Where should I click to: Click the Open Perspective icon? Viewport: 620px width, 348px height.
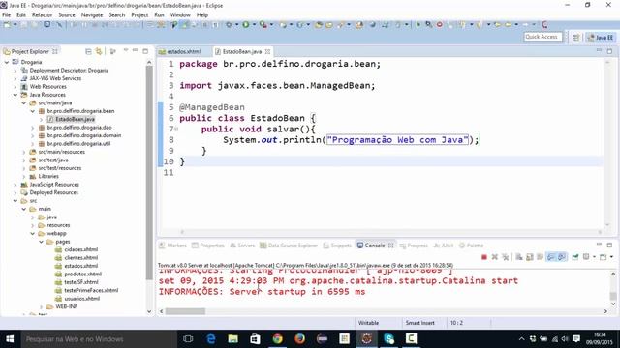(x=576, y=37)
